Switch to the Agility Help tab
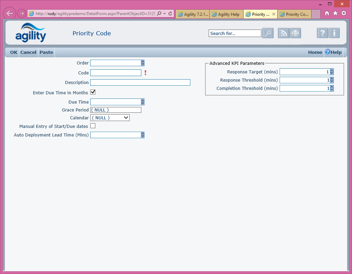This screenshot has width=352, height=274. coord(226,14)
